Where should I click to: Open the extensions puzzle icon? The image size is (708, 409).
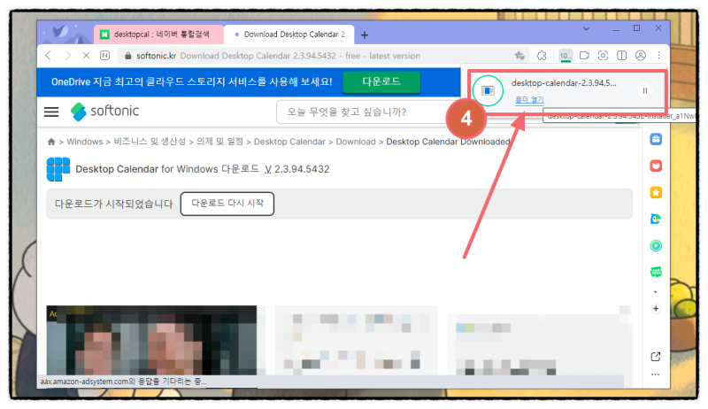pyautogui.click(x=542, y=56)
